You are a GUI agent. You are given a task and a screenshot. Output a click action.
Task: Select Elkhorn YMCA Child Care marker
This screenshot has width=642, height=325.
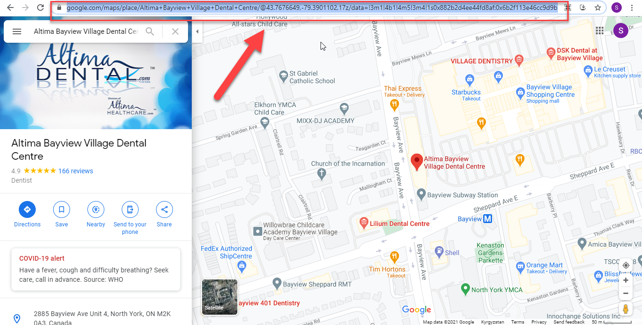265,122
